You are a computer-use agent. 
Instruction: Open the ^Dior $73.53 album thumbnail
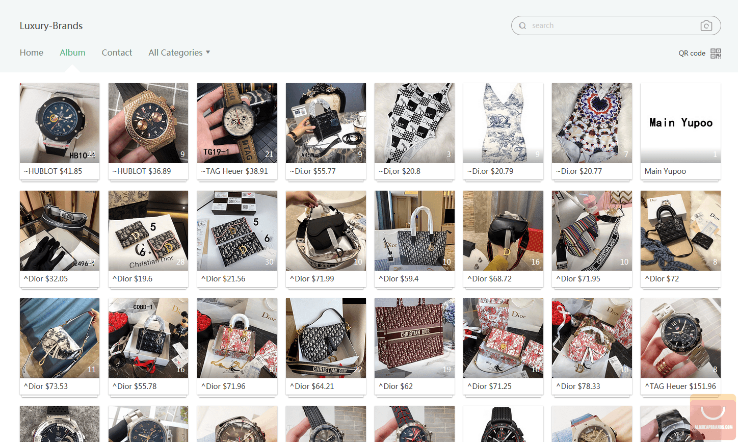[60, 338]
